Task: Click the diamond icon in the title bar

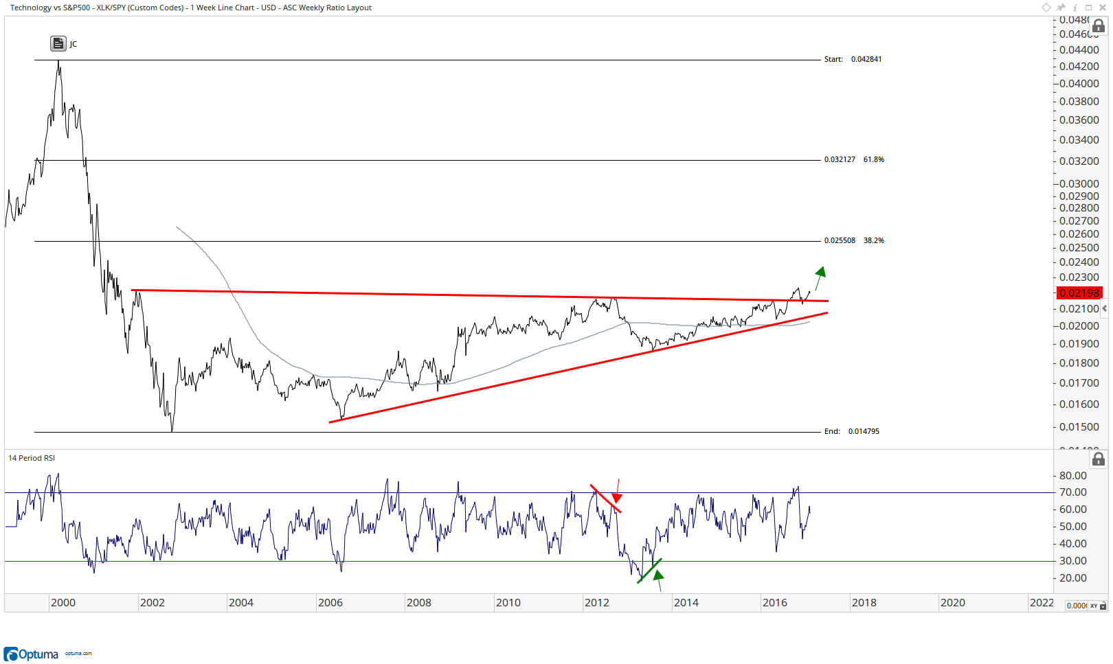Action: [x=1046, y=8]
